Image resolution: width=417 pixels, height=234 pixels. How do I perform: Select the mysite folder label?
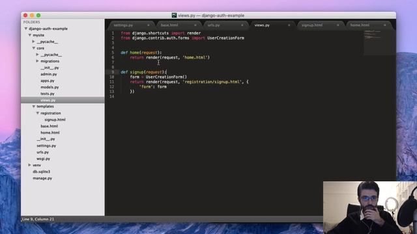coord(38,35)
